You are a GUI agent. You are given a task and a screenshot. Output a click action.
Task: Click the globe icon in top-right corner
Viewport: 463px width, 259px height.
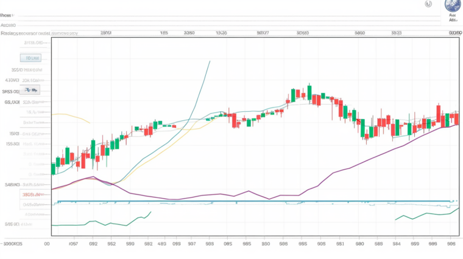pos(453,5)
